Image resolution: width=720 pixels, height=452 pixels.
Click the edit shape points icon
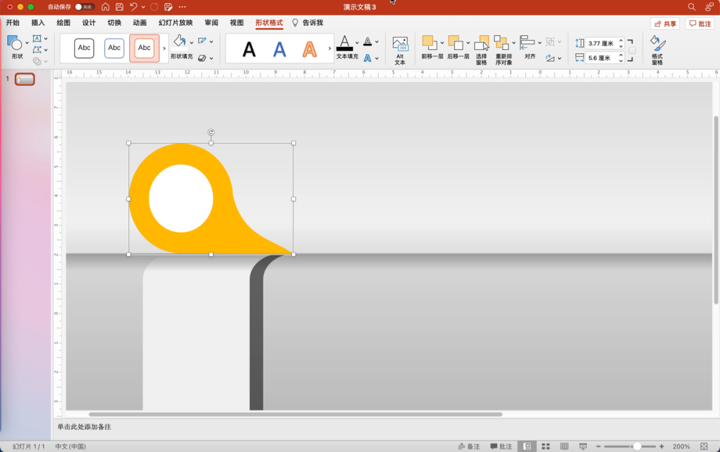(37, 49)
